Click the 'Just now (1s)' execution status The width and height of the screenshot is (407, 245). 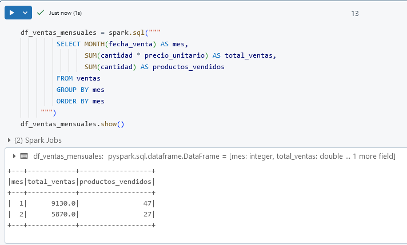[x=65, y=13]
